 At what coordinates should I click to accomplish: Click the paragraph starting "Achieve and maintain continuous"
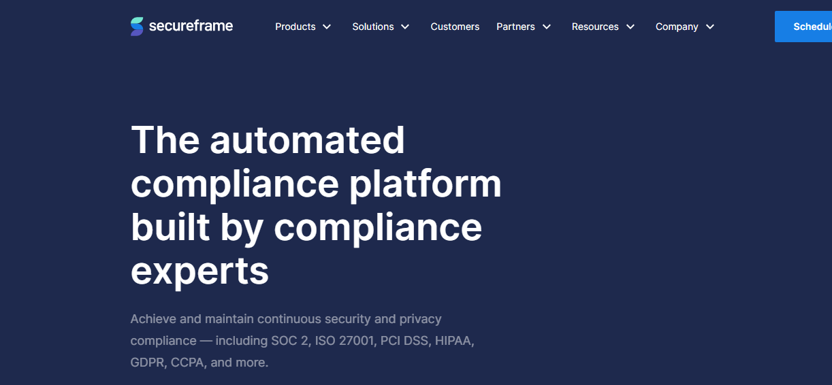[302, 341]
